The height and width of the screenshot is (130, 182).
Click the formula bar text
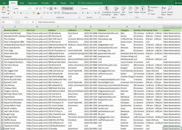46,22
